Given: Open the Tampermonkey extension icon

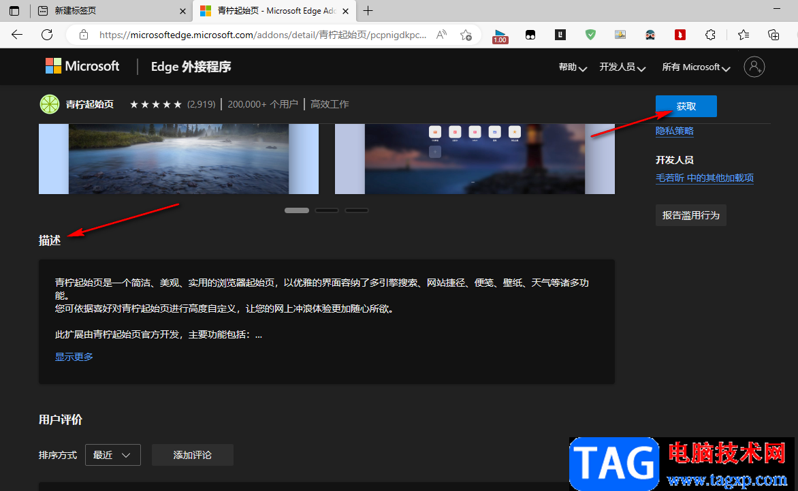Looking at the screenshot, I should (x=530, y=35).
